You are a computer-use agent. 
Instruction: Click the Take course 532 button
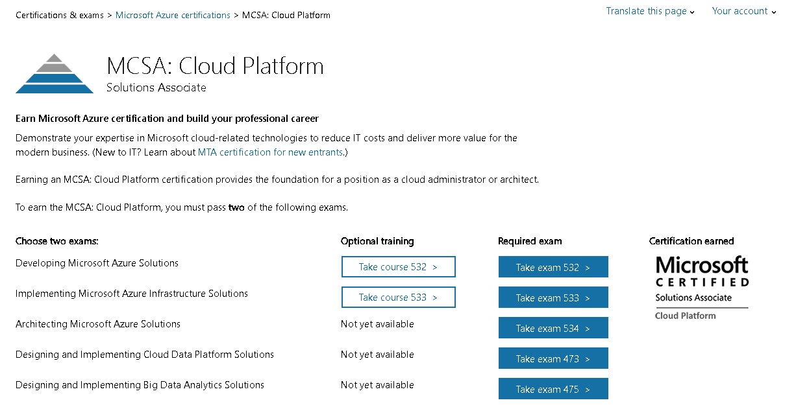(x=398, y=267)
